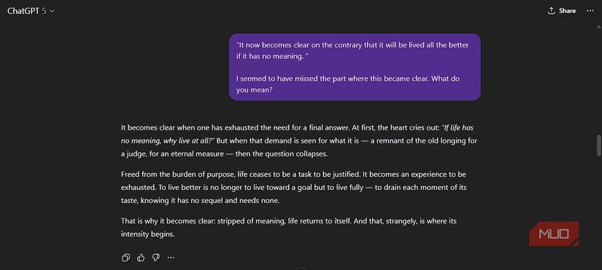Screen dimensions: 602x270
Task: Click the paragraph starting "Freed from the burden"
Action: click(x=294, y=187)
